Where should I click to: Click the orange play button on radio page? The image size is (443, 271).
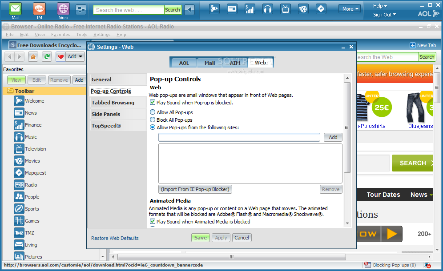(x=391, y=234)
